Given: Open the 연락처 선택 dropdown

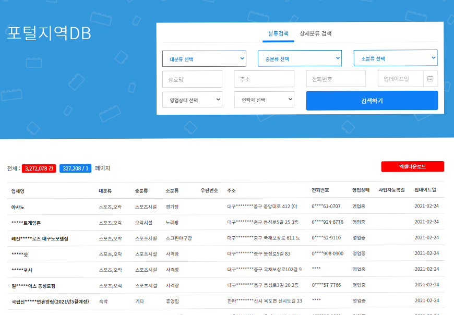Looking at the screenshot, I should (x=264, y=100).
